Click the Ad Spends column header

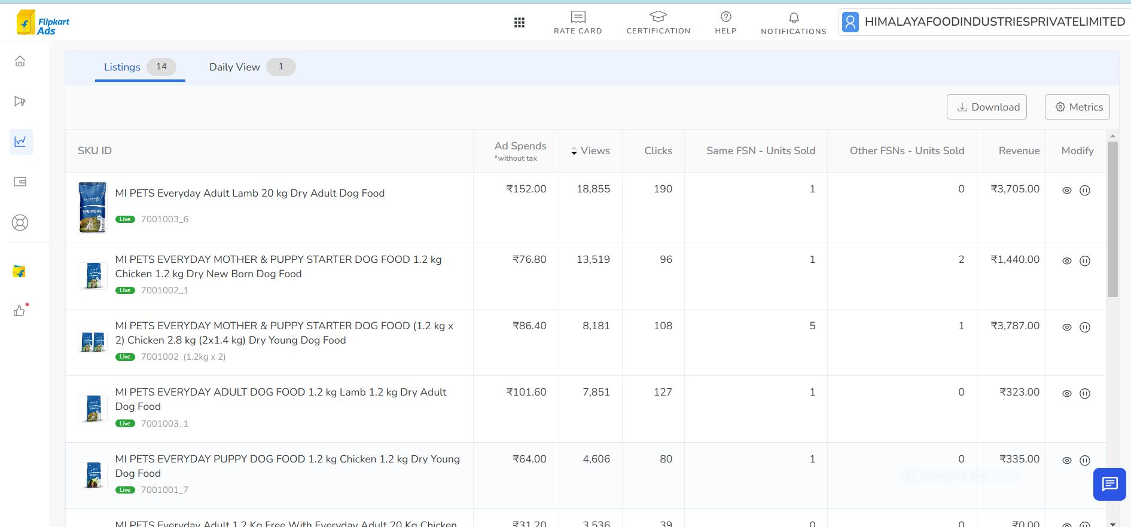pos(520,151)
